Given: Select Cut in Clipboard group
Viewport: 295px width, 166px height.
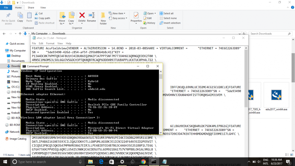Looking at the screenshot, I should (39, 13).
